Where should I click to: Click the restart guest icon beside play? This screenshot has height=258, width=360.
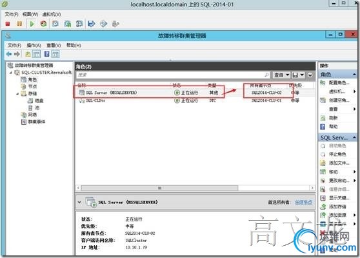pyautogui.click(x=43, y=24)
